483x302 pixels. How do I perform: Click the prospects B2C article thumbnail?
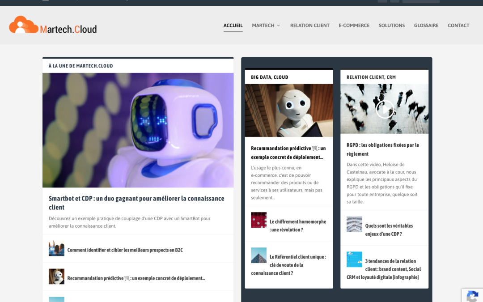coord(56,248)
